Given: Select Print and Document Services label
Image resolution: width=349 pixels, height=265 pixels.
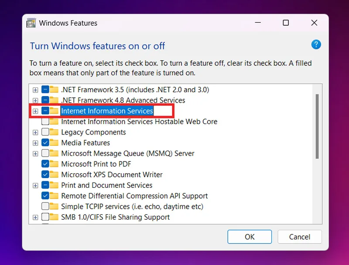Looking at the screenshot, I should [x=107, y=185].
